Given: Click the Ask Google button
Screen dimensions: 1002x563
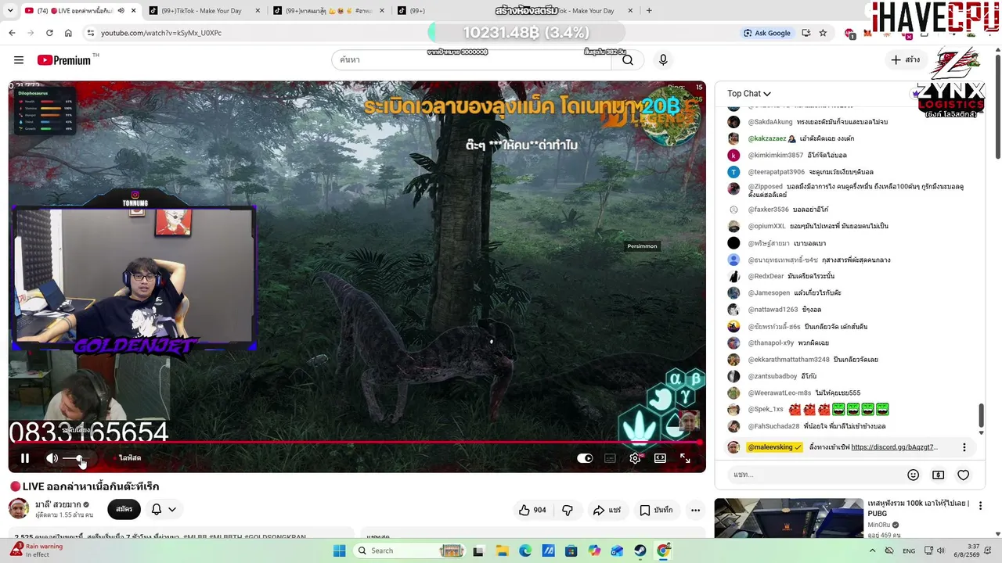Looking at the screenshot, I should [767, 33].
